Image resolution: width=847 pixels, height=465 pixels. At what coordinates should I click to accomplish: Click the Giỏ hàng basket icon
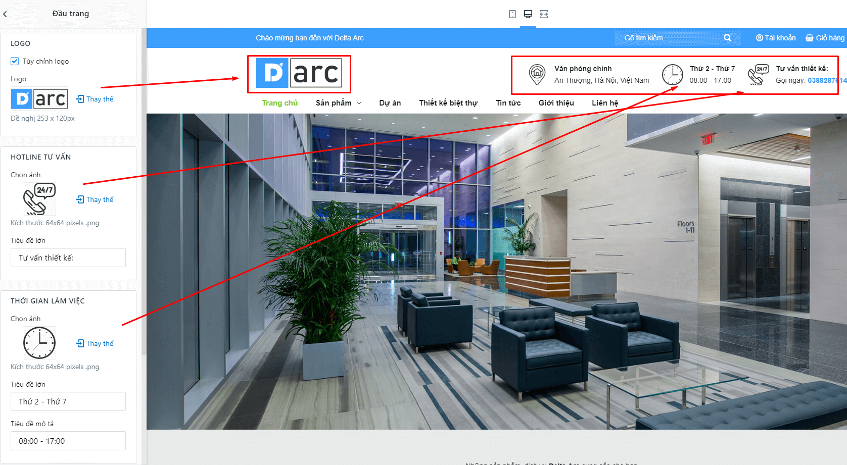809,38
